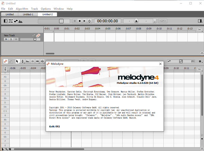Viewport: 204px width, 151px height.
Task: Click track area zoom handle icon
Action: 202,54
